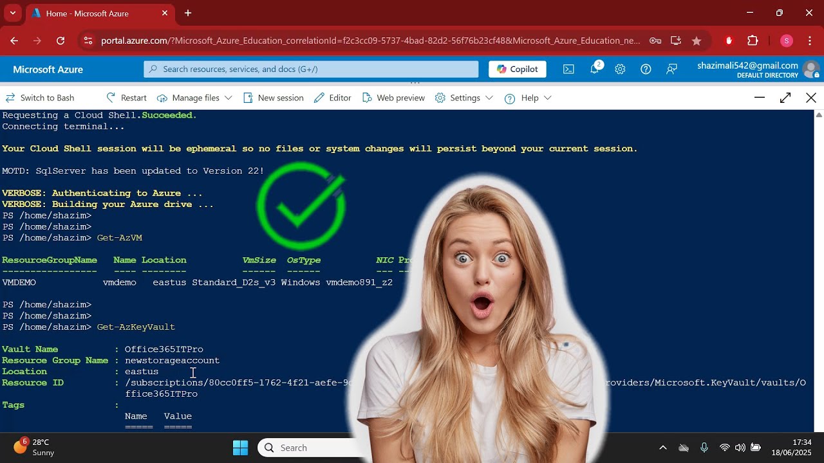Viewport: 824px width, 463px height.
Task: Click the Get-AzKeyVault command text
Action: click(x=136, y=327)
